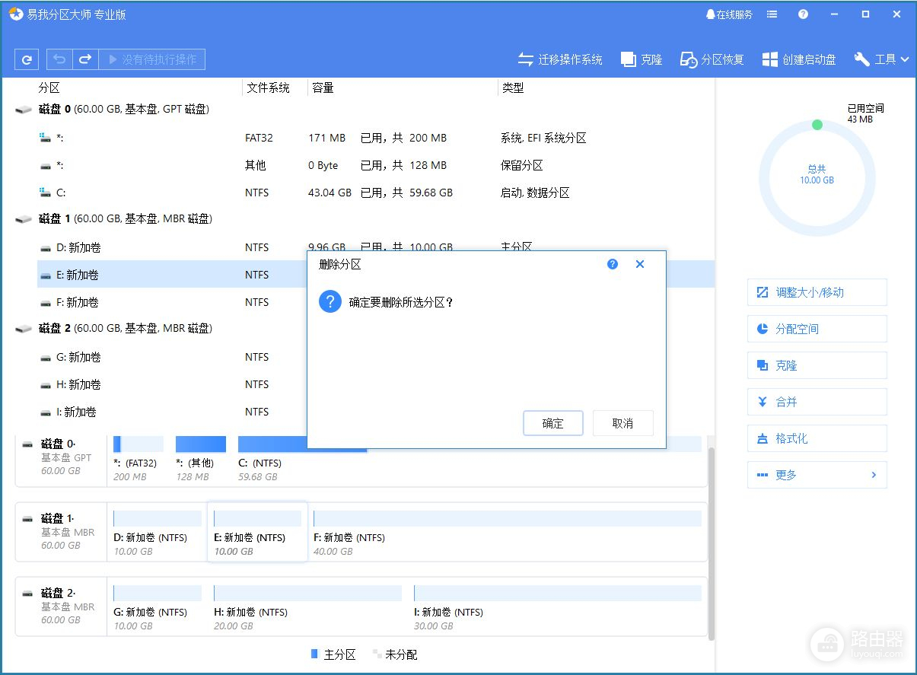Open the online service (在线服务) bell
This screenshot has width=917, height=675.
(729, 14)
